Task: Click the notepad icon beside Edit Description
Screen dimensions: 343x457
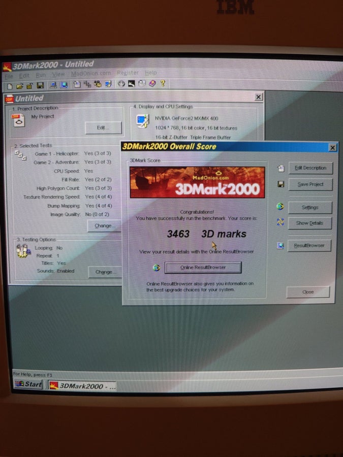Action: pos(280,168)
